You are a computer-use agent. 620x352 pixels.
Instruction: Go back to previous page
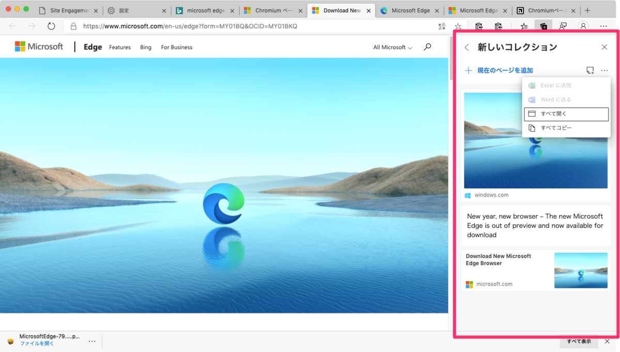13,26
